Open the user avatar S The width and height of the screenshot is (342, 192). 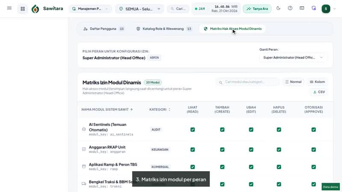[326, 9]
